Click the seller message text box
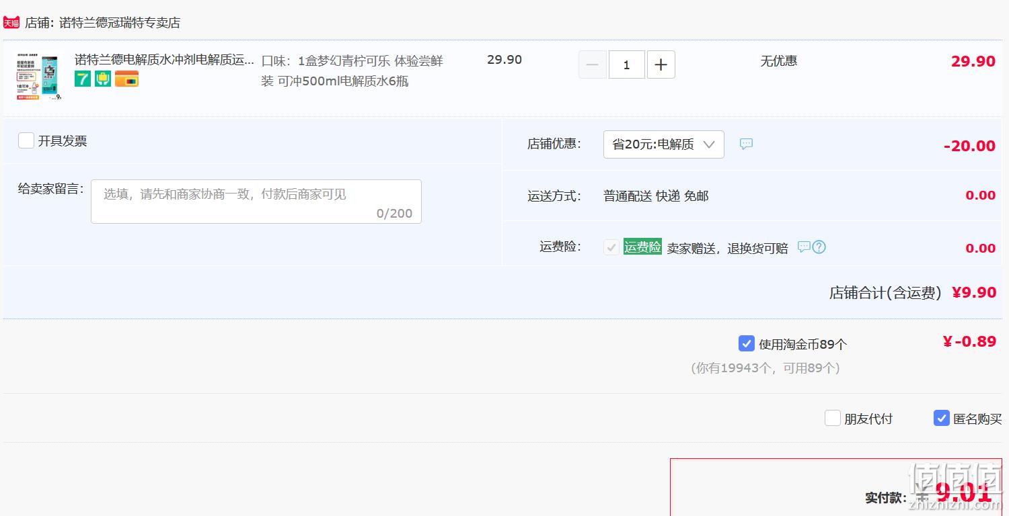This screenshot has height=516, width=1009. [x=256, y=202]
